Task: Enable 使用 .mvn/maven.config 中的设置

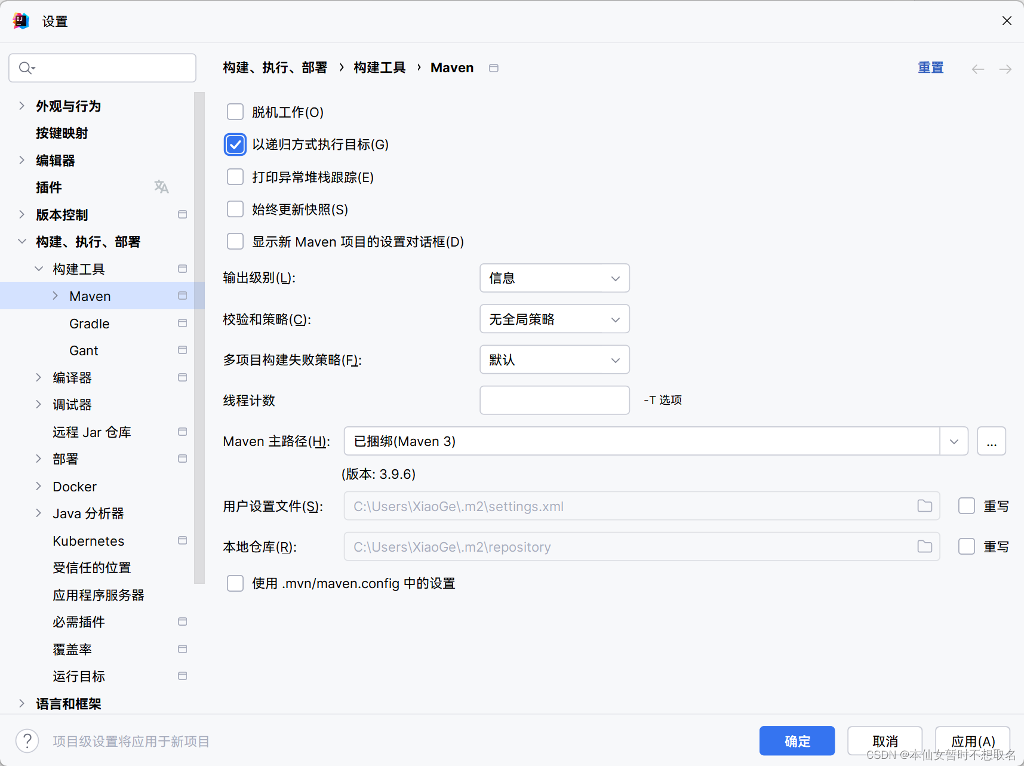Action: (x=235, y=583)
